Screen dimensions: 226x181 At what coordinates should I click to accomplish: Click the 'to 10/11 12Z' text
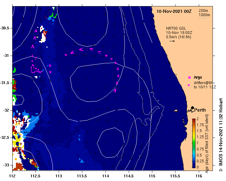click(205, 87)
